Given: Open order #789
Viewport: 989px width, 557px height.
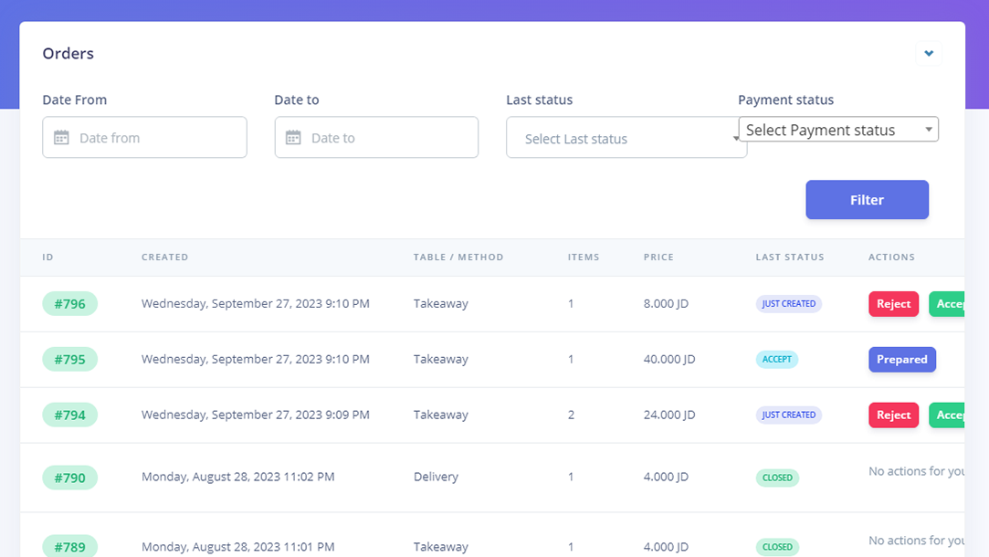Looking at the screenshot, I should pos(69,547).
